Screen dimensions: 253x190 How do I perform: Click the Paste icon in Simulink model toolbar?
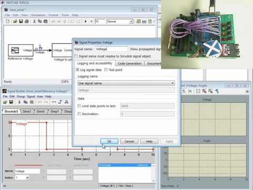point(46,22)
